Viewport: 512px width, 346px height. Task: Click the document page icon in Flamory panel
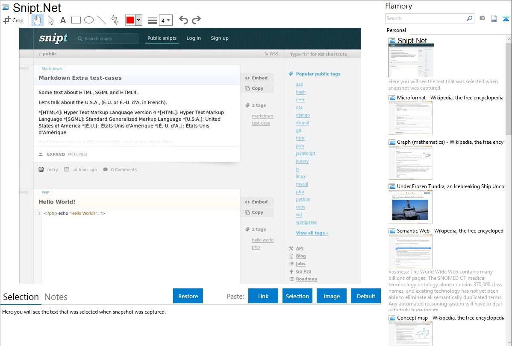[x=494, y=18]
